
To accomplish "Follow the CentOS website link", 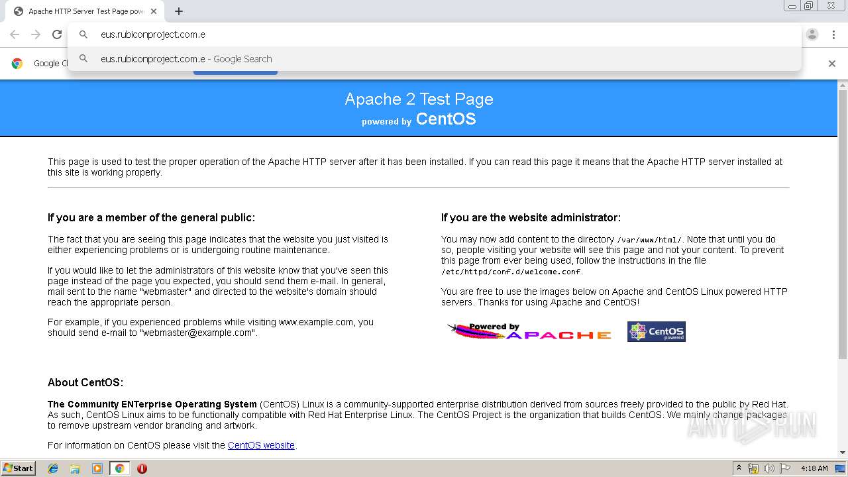I will click(x=261, y=445).
